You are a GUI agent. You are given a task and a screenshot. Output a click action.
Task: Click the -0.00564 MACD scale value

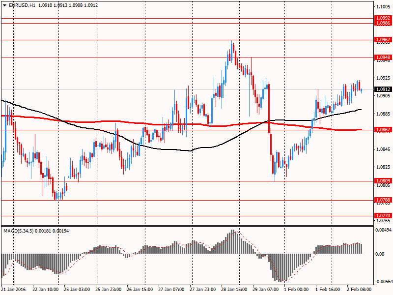(383, 282)
